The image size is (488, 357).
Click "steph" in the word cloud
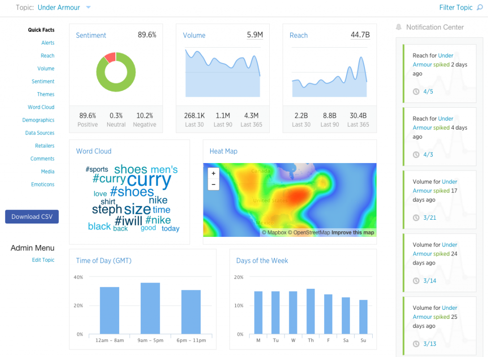tap(107, 209)
